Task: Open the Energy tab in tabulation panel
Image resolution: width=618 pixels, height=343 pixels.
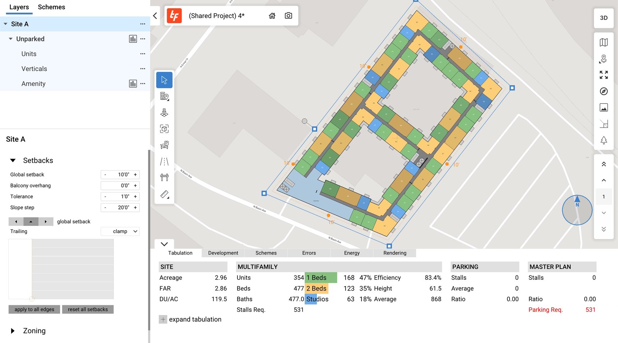Action: [x=351, y=253]
